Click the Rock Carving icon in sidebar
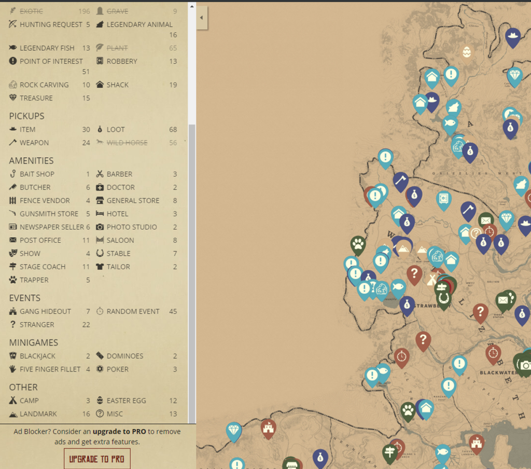The width and height of the screenshot is (531, 469). point(13,85)
